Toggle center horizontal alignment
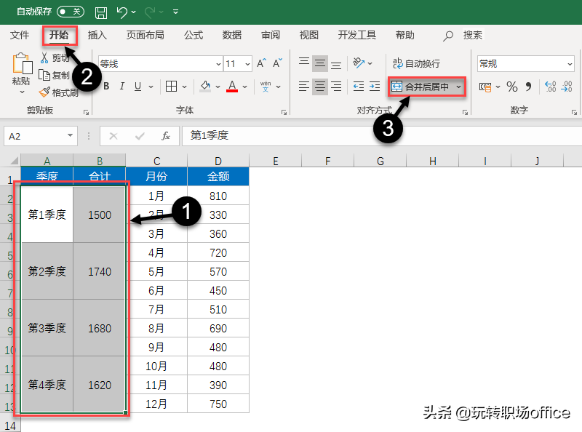The height and width of the screenshot is (432, 582). (x=320, y=87)
